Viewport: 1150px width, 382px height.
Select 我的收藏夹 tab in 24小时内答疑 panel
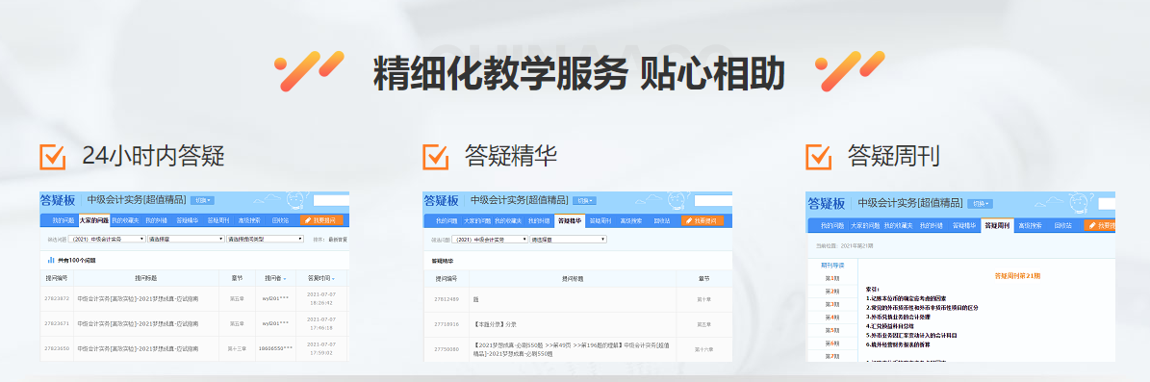click(126, 220)
